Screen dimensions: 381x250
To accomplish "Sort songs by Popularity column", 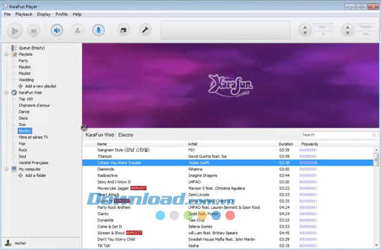I will pos(310,144).
